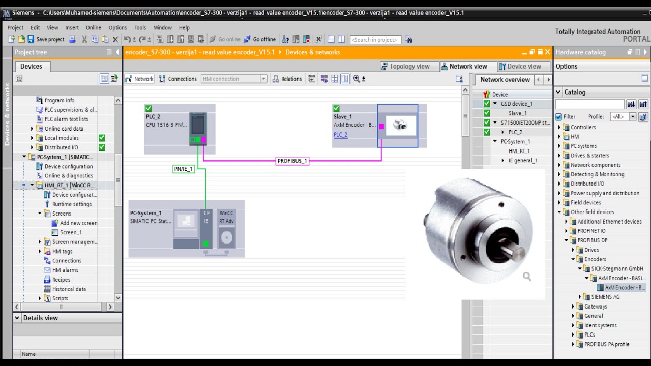Collapse the Catalog section
This screenshot has height=366, width=651.
(x=558, y=92)
